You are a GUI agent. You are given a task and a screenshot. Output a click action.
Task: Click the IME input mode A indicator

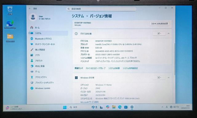167,107
